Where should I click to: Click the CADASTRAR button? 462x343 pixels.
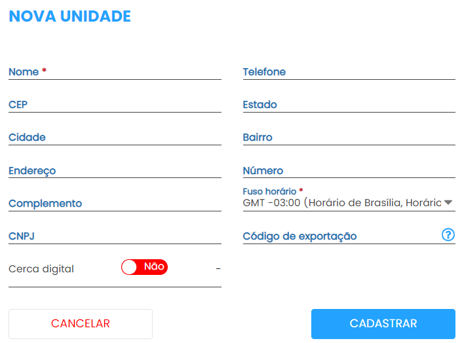[x=383, y=323]
